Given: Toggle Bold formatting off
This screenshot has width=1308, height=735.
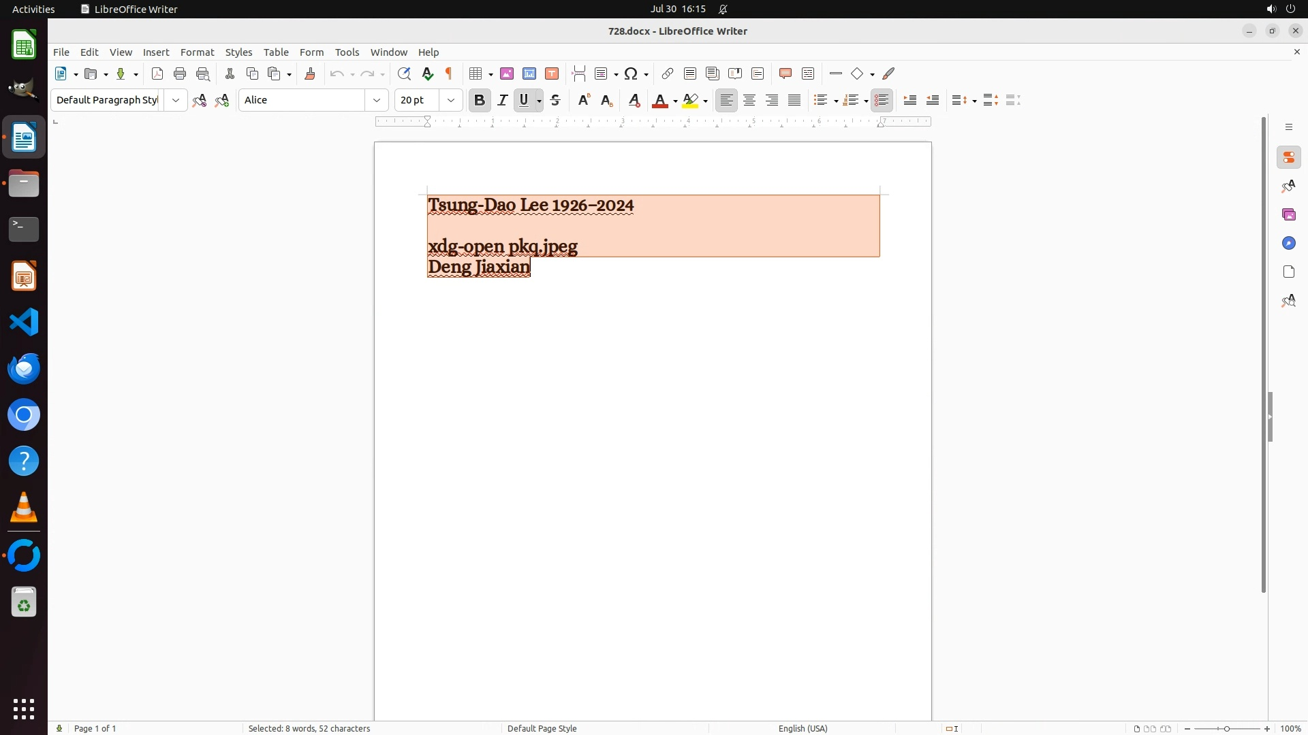Looking at the screenshot, I should (x=480, y=100).
